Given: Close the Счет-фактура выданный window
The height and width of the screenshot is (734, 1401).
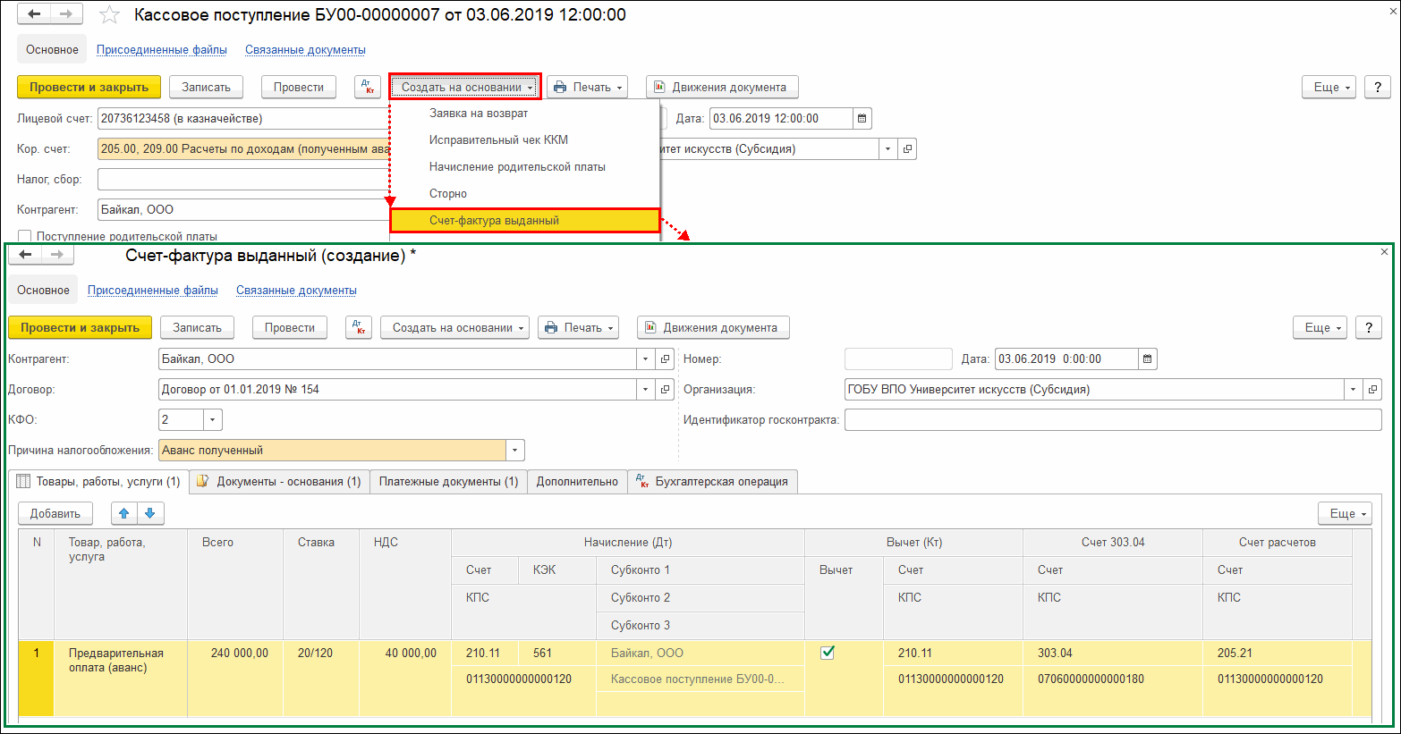Looking at the screenshot, I should [x=1384, y=252].
